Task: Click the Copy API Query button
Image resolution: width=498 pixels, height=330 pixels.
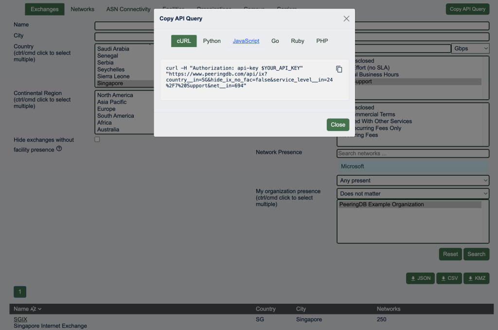Action: [467, 9]
